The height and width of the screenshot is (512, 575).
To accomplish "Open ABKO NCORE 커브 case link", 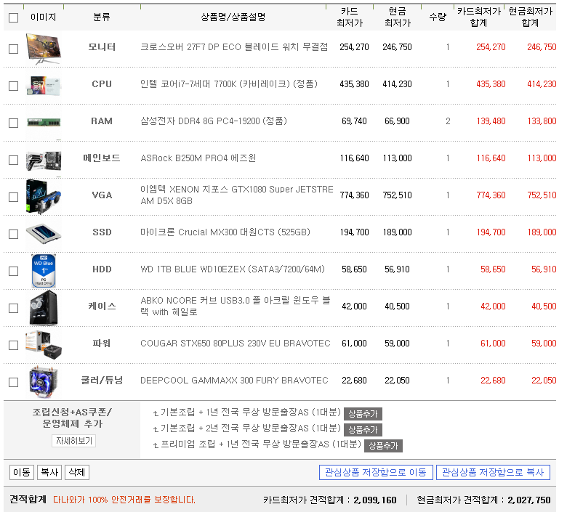I will (x=235, y=306).
